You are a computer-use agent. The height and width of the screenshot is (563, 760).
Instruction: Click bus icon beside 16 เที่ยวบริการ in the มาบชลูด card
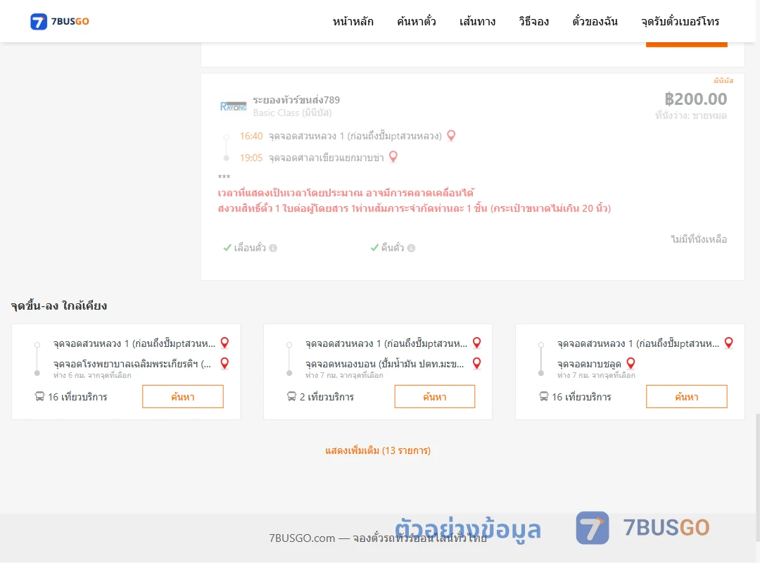[x=544, y=397]
